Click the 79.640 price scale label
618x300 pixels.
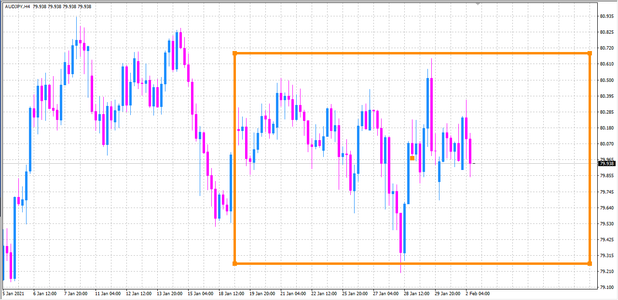606,208
